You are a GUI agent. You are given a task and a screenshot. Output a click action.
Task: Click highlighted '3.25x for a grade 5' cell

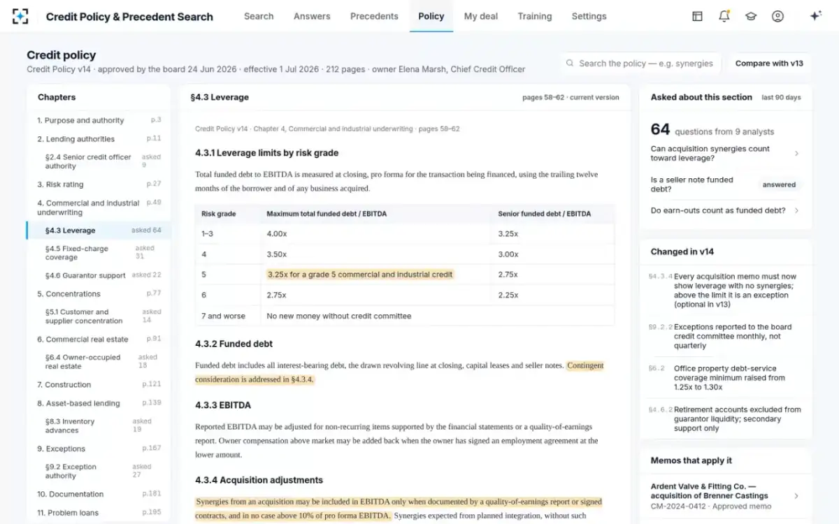tap(360, 275)
